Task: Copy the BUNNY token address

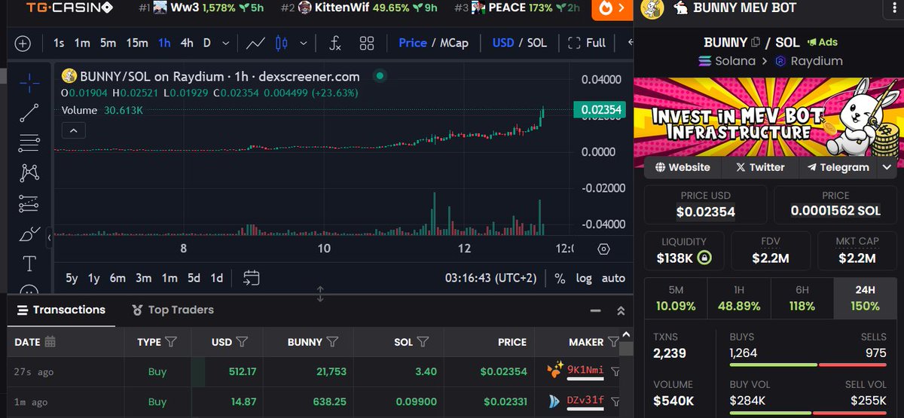Action: point(756,43)
